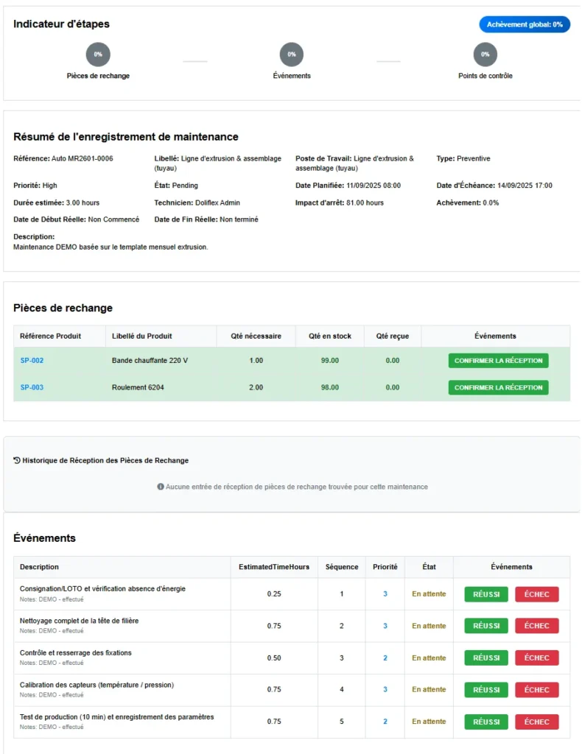Mark Test de production event as ÉCHEC
Viewport: 582px width, 754px height.
point(537,722)
